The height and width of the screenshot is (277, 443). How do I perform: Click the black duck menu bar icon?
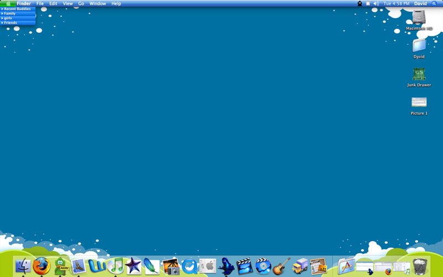(359, 3)
